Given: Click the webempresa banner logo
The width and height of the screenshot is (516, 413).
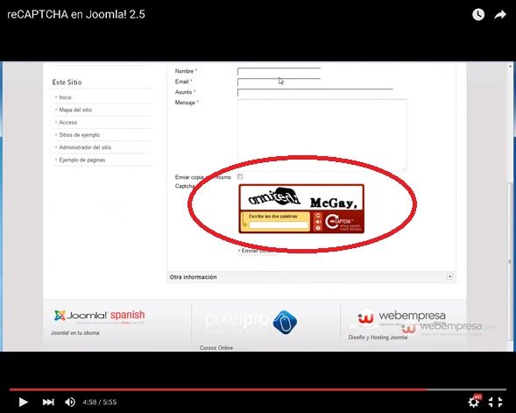Looking at the screenshot, I should click(x=401, y=317).
